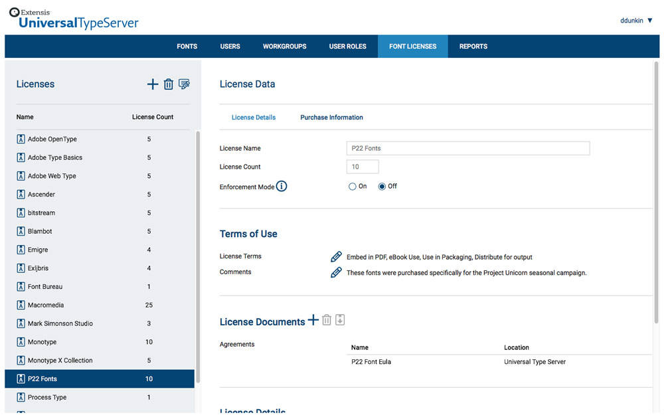Viewport: 664px width, 415px height.
Task: Select the Monotype license row
Action: coord(100,342)
